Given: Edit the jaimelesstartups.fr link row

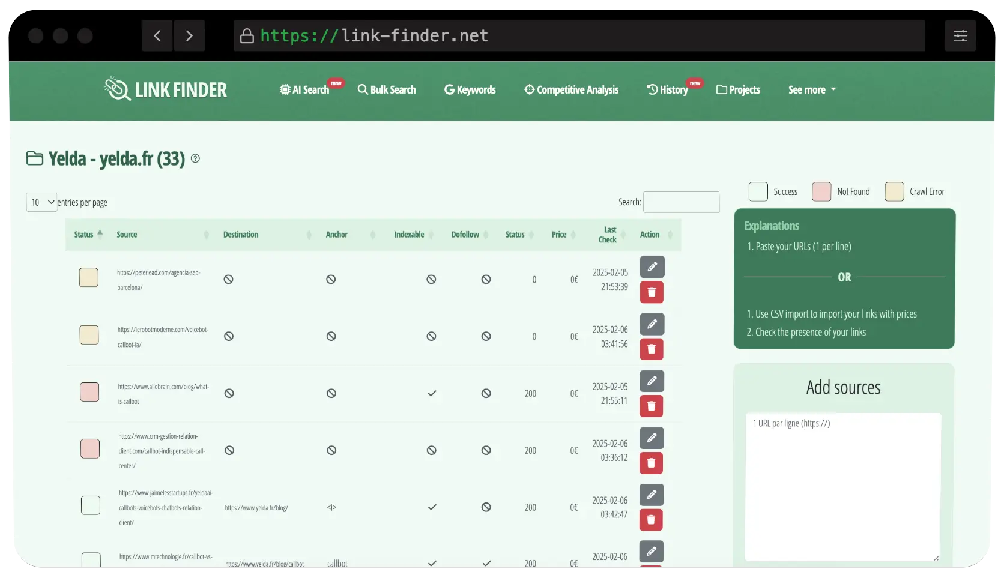Looking at the screenshot, I should coord(652,495).
